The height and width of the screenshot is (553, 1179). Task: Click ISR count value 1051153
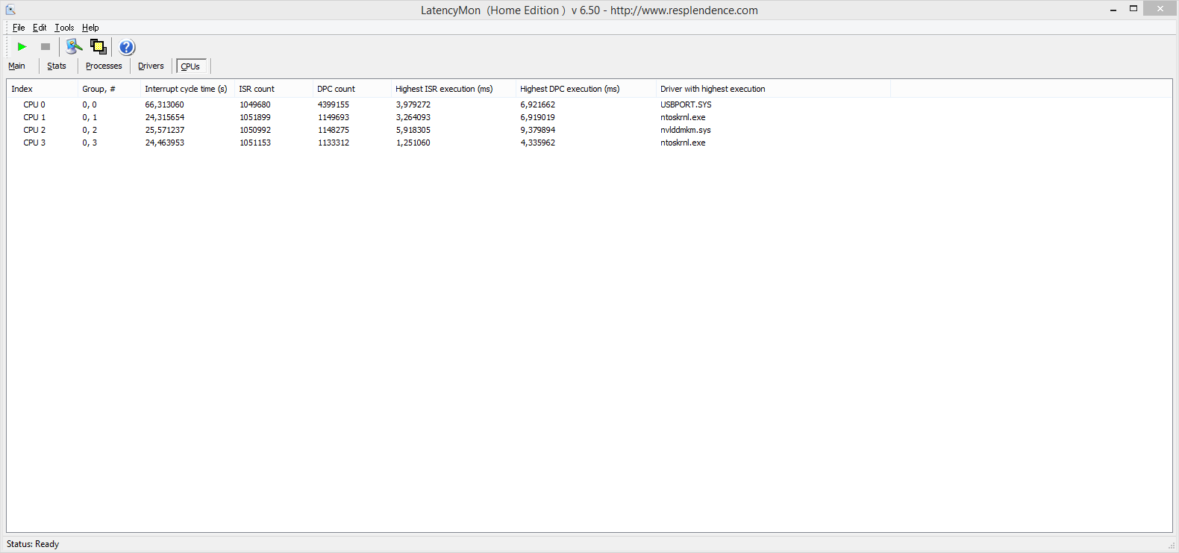pyautogui.click(x=255, y=143)
